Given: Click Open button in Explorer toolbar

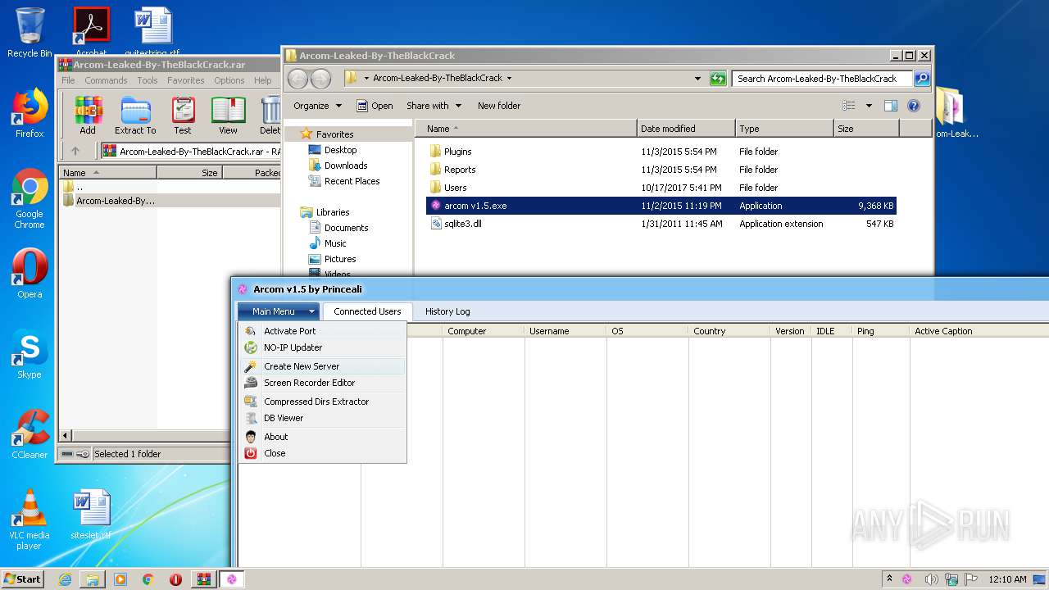Looking at the screenshot, I should pyautogui.click(x=375, y=106).
